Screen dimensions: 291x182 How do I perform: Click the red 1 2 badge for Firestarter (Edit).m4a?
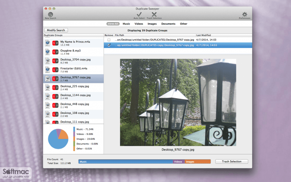point(55,70)
